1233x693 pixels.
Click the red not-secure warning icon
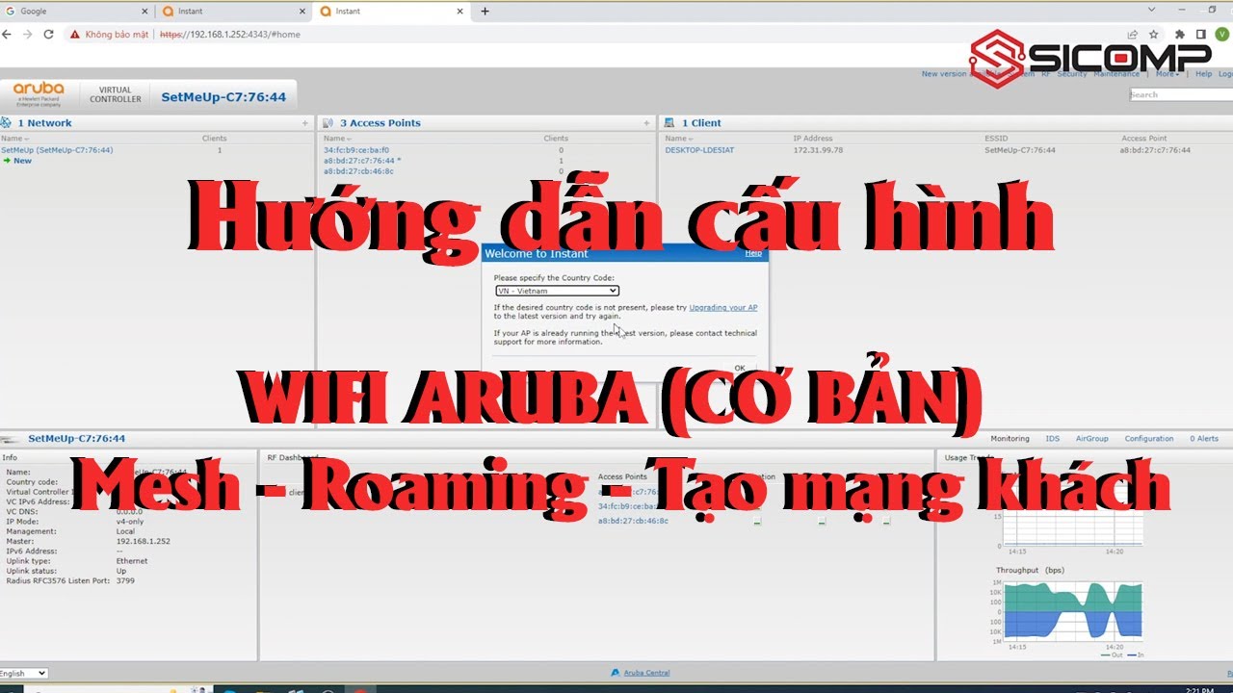click(74, 34)
